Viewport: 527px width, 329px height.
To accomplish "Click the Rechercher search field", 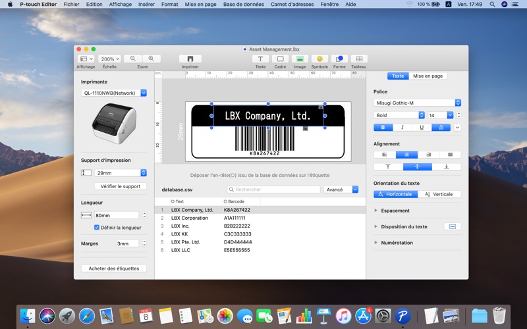I will (x=273, y=190).
